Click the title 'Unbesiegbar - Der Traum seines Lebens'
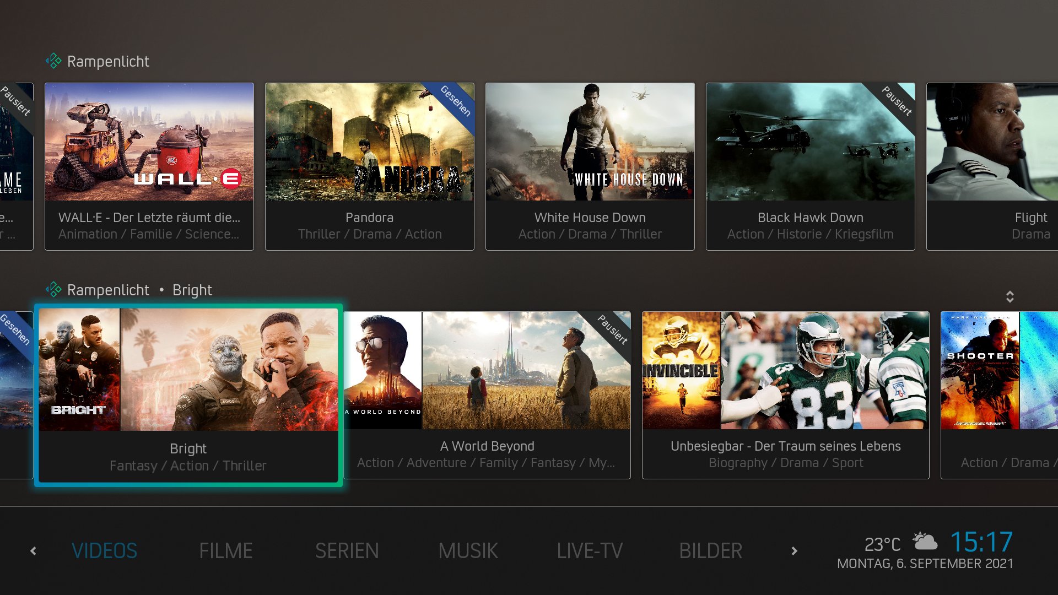The image size is (1058, 595). pyautogui.click(x=785, y=446)
